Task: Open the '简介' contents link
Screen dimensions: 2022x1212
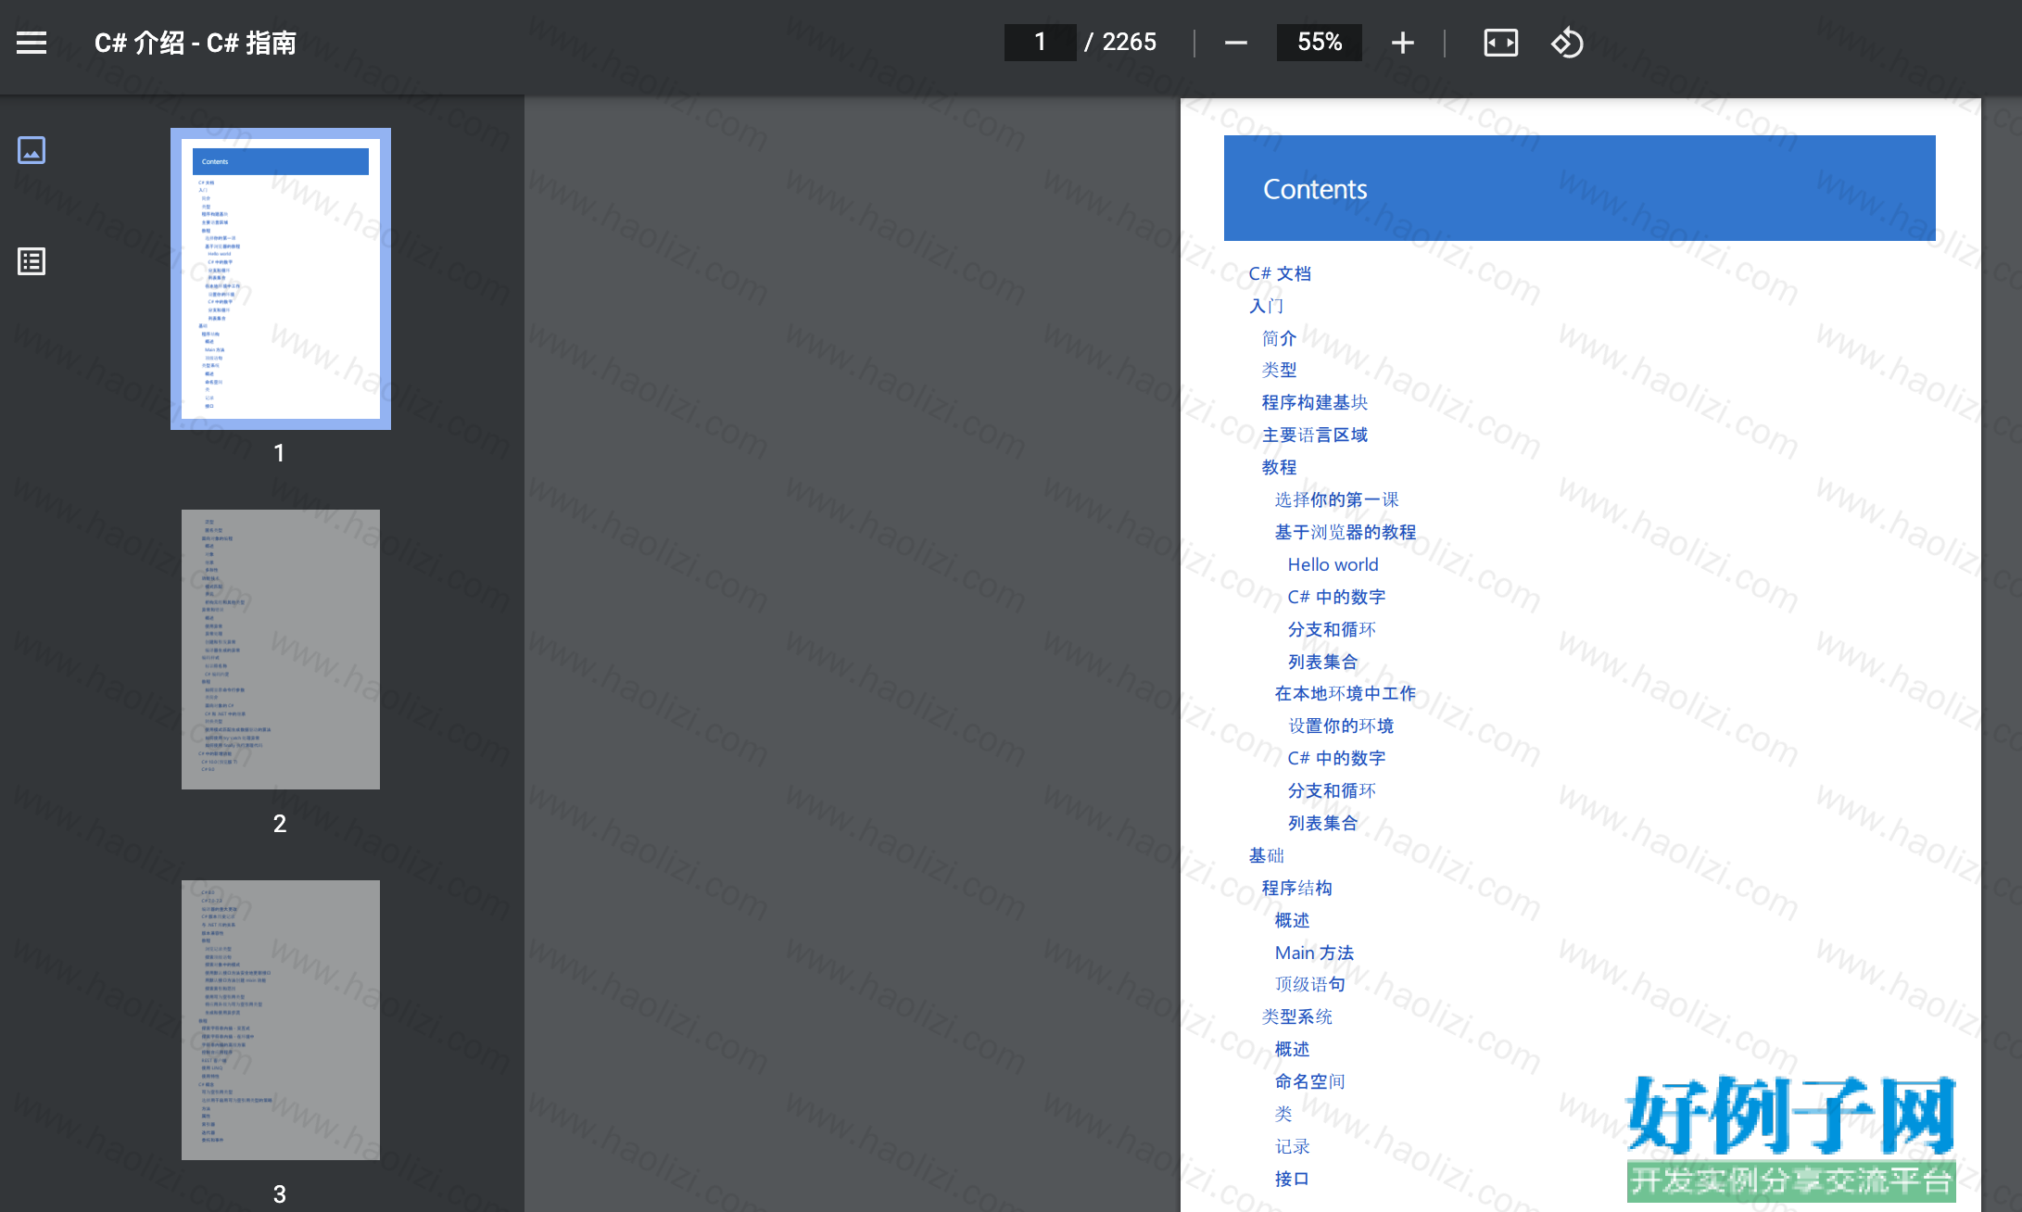Action: pos(1279,338)
